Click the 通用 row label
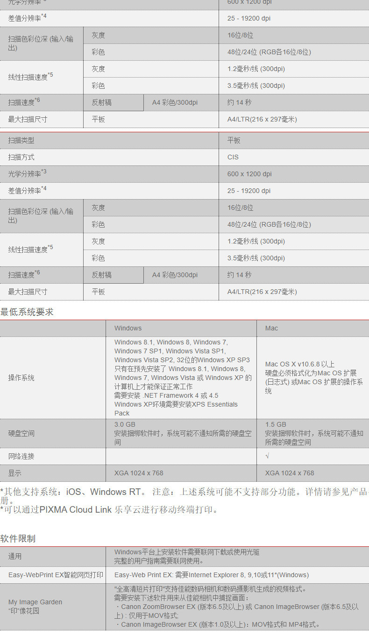Viewport: 369px width, 637px height. tap(14, 556)
